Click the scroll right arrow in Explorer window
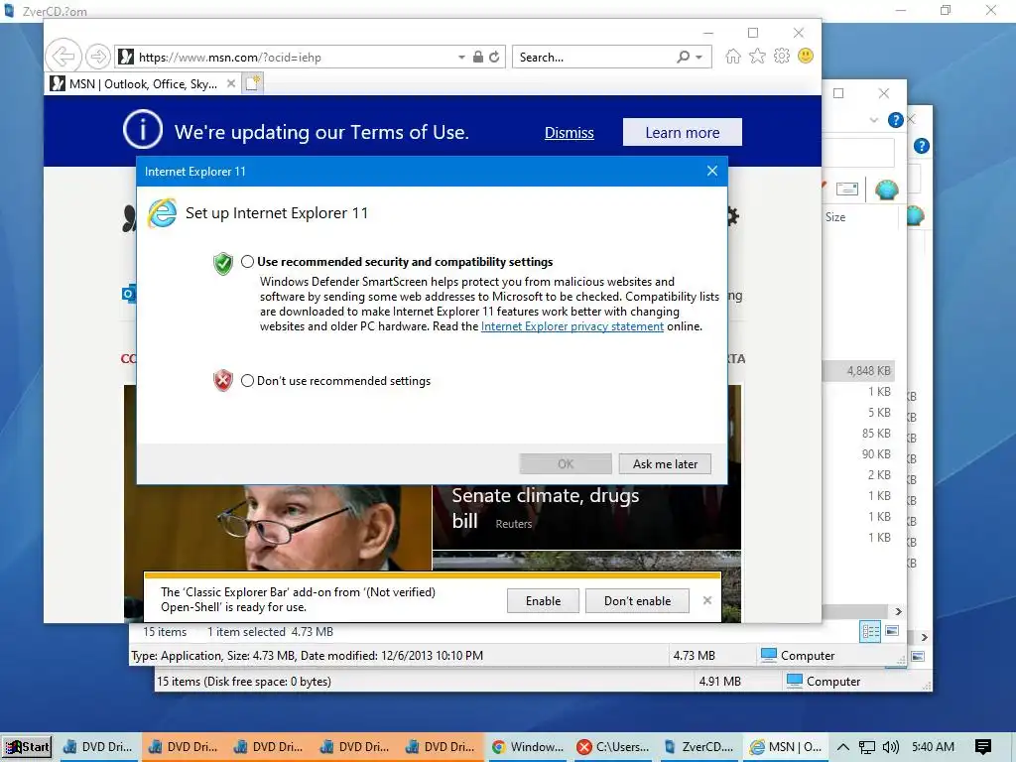The width and height of the screenshot is (1016, 762). click(x=898, y=611)
